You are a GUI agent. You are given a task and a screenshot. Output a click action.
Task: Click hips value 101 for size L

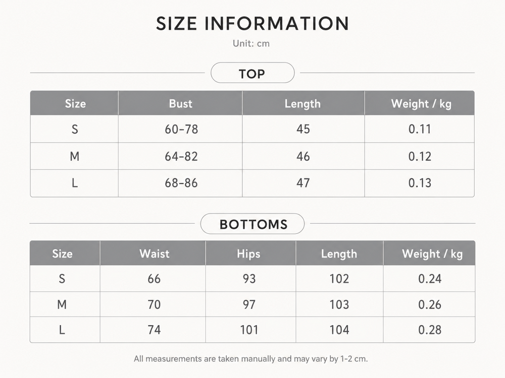(249, 330)
